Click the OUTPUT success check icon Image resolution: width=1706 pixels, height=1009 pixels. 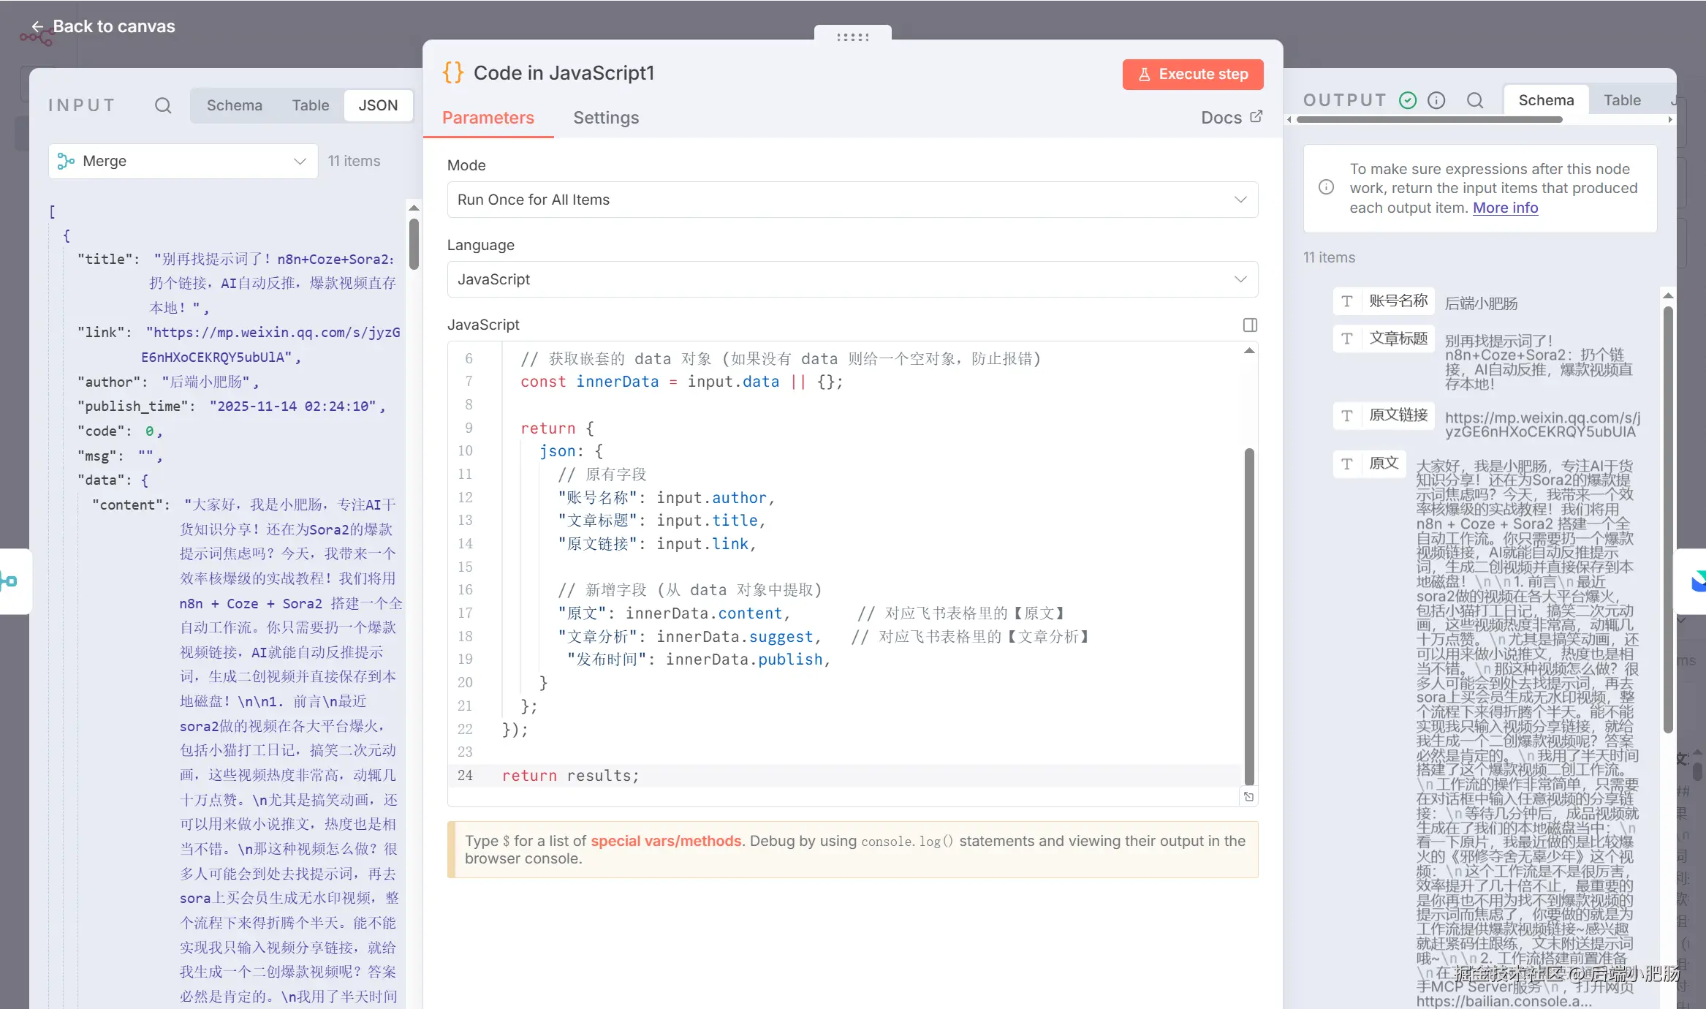point(1408,100)
